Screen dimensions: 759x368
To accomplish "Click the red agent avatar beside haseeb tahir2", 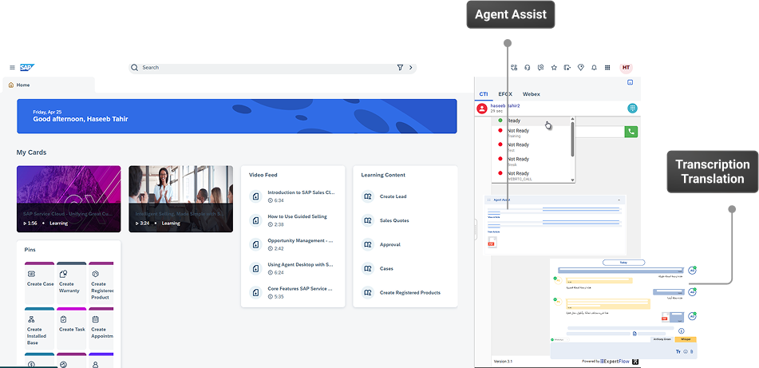I will point(481,109).
